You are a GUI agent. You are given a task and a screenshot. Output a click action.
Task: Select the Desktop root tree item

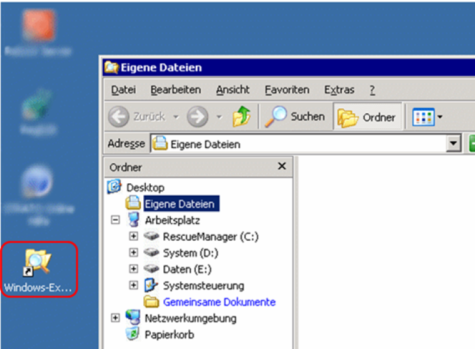(145, 187)
